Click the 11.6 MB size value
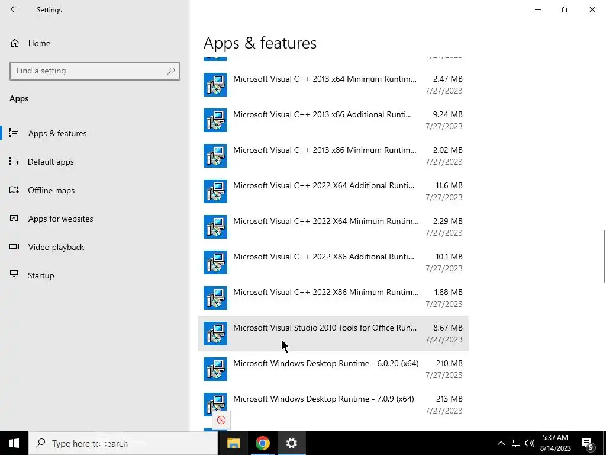This screenshot has height=455, width=606. (x=449, y=185)
